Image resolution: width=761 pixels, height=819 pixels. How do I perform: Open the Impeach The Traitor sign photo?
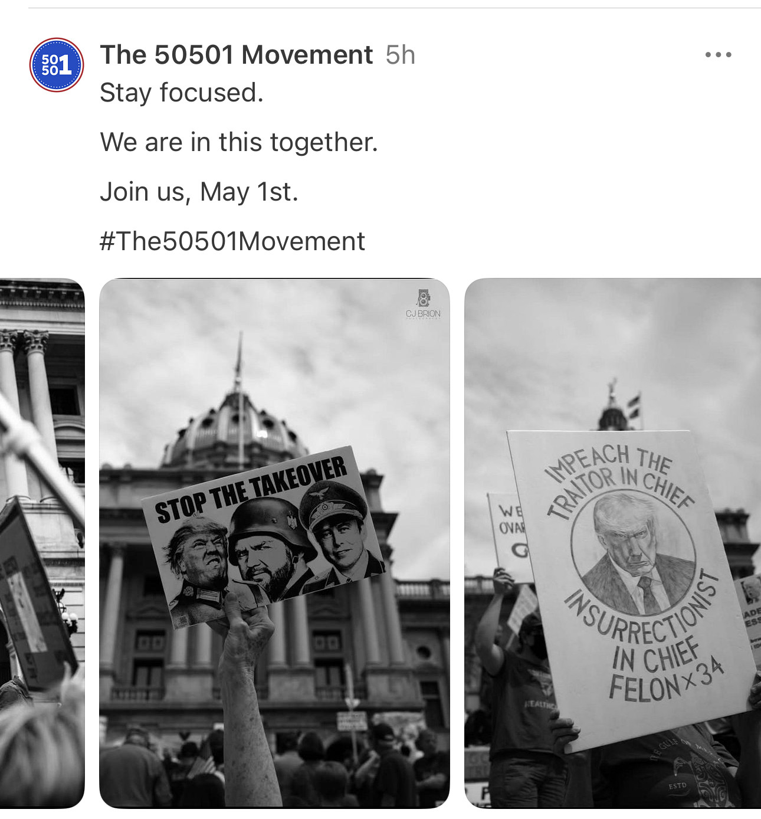point(613,543)
